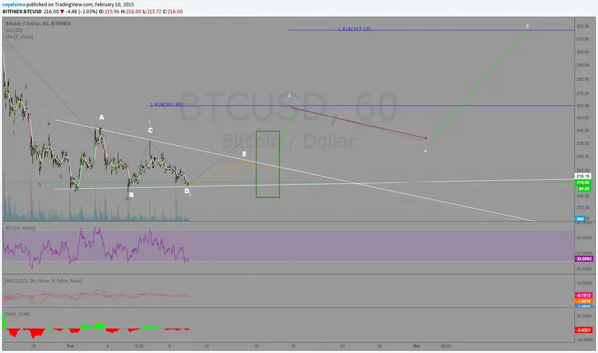Click the 54:28 countdown tag
Image resolution: width=598 pixels, height=353 pixels.
(x=583, y=189)
